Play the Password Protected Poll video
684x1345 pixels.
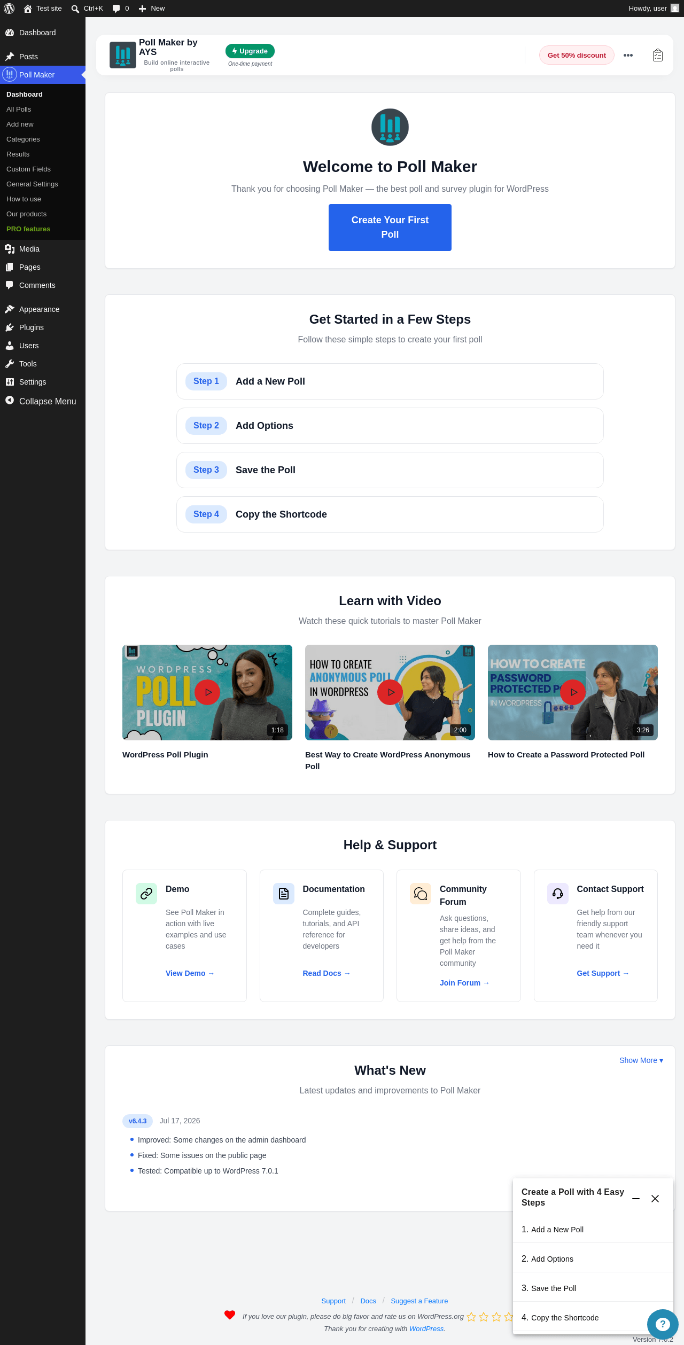pyautogui.click(x=573, y=692)
